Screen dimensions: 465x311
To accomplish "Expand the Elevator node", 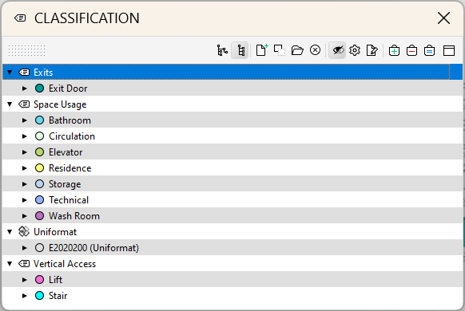I will point(25,152).
